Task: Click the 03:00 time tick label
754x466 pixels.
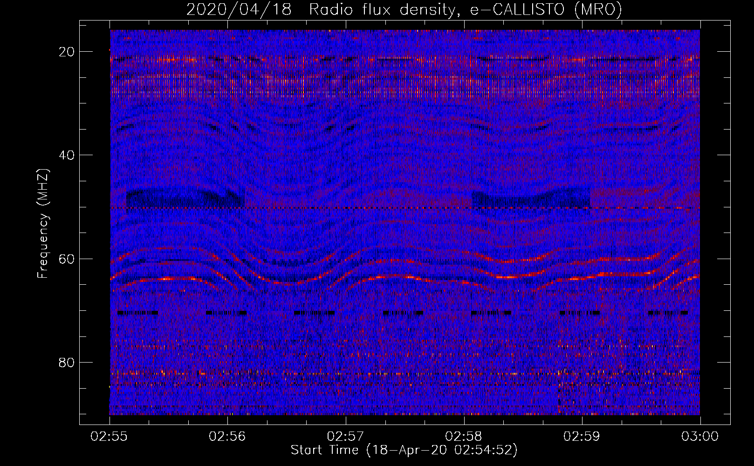Action: pos(700,437)
